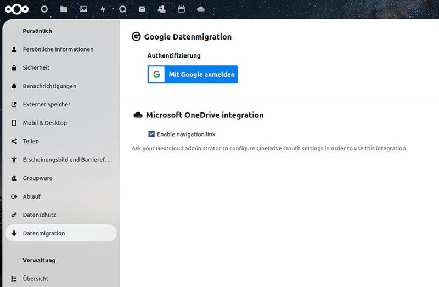This screenshot has height=287, width=439.
Task: Uncheck Enable navigation link checkbox
Action: click(151, 134)
